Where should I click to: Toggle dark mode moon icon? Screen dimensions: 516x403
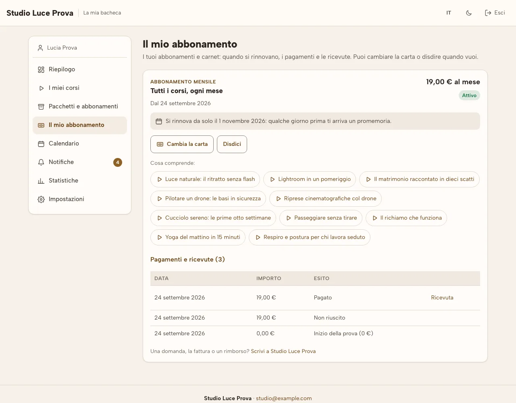click(x=469, y=13)
